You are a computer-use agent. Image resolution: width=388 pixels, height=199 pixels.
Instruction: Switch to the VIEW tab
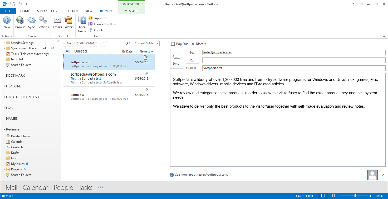point(89,11)
